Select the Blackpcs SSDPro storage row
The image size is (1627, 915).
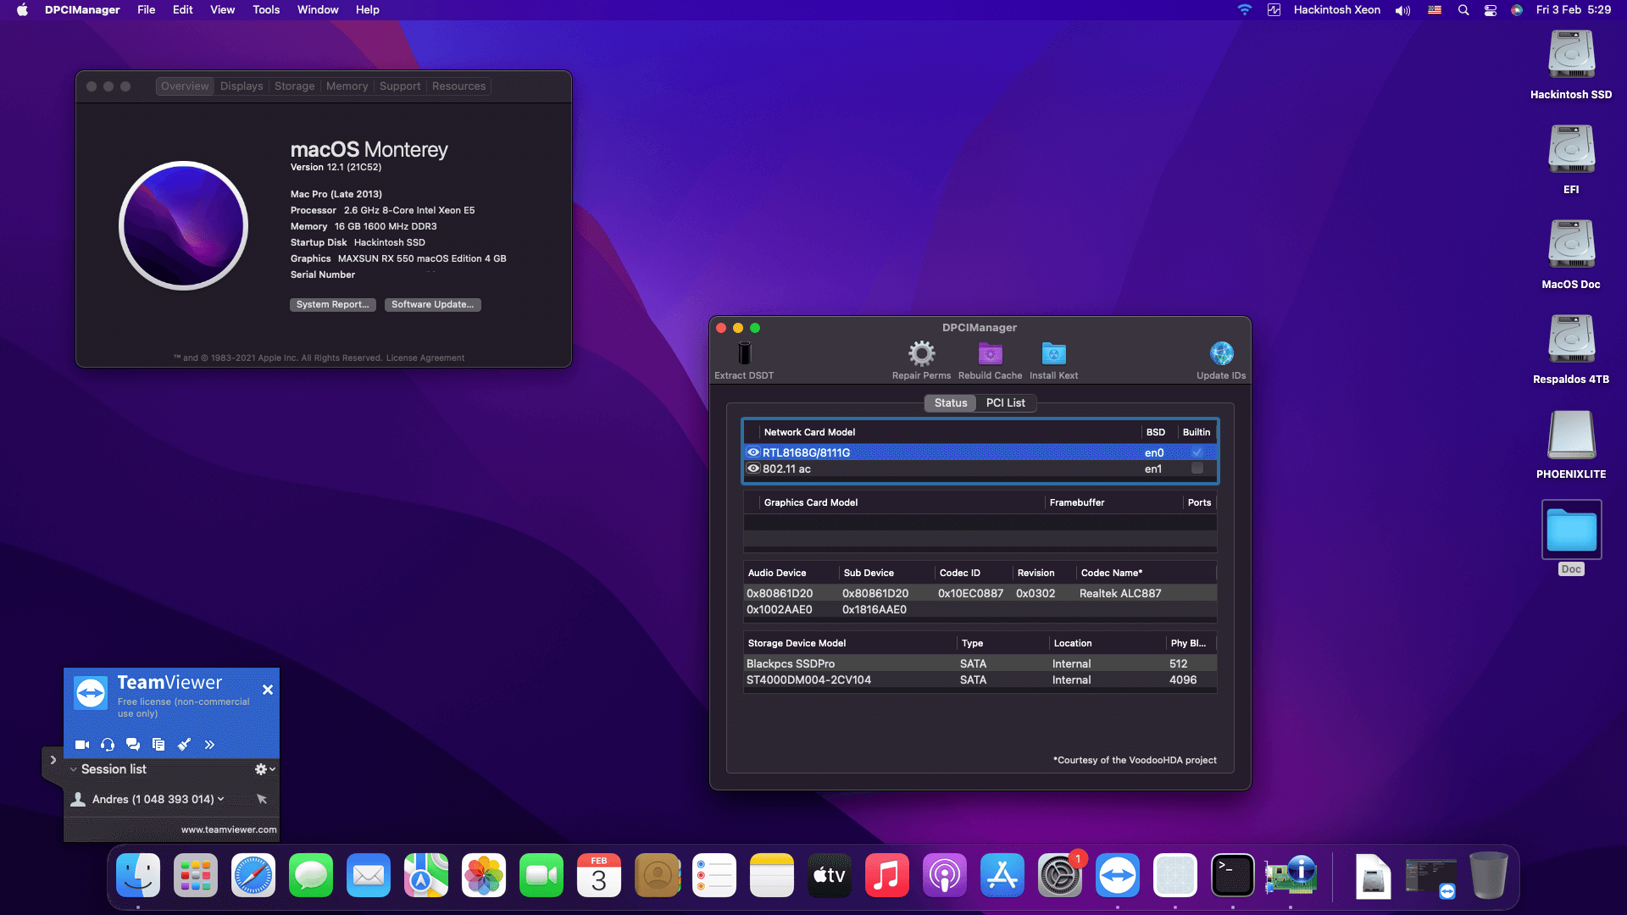pyautogui.click(x=980, y=663)
